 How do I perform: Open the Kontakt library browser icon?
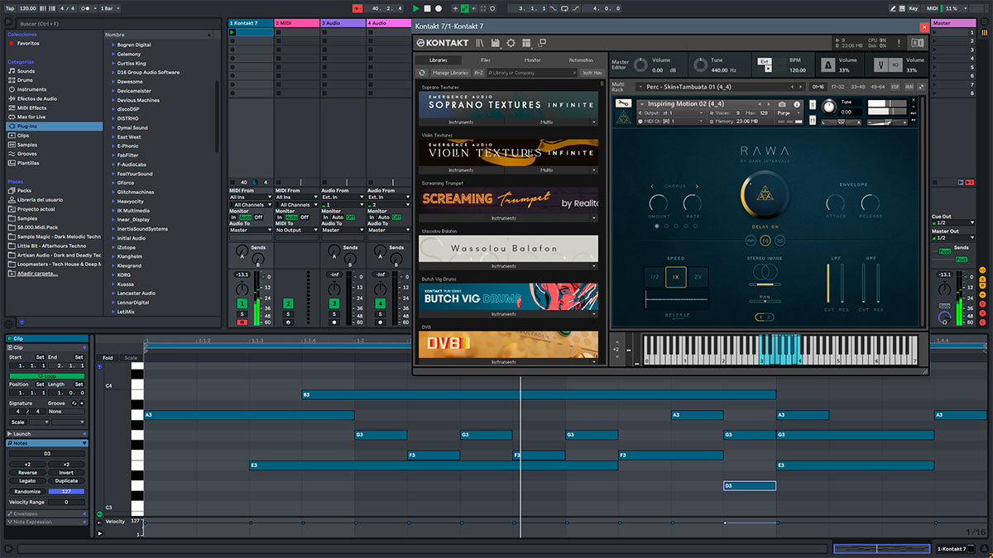(479, 43)
